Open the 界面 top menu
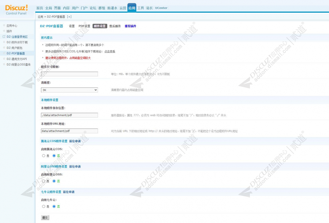The image size is (329, 223). pos(57,8)
